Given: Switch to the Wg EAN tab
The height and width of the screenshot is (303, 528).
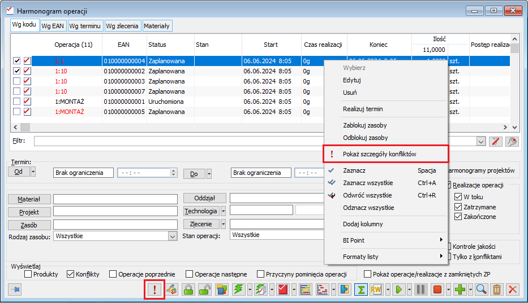Looking at the screenshot, I should pos(53,26).
